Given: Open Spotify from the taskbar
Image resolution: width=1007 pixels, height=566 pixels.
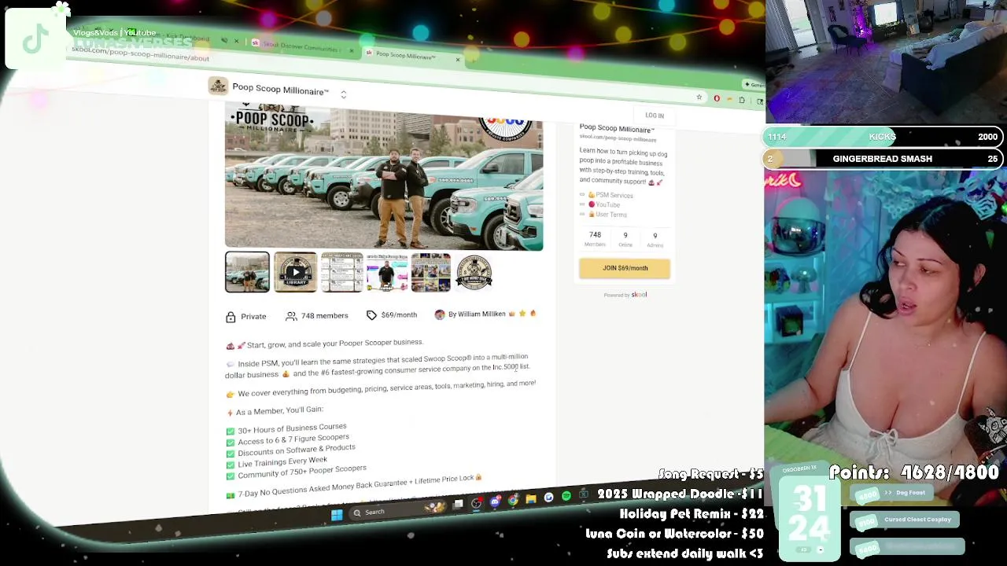Looking at the screenshot, I should (566, 496).
